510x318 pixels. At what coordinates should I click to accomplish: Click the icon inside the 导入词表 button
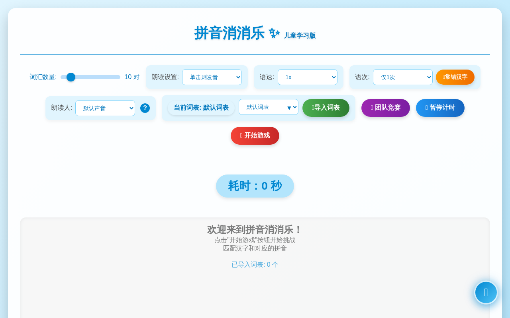(x=314, y=108)
